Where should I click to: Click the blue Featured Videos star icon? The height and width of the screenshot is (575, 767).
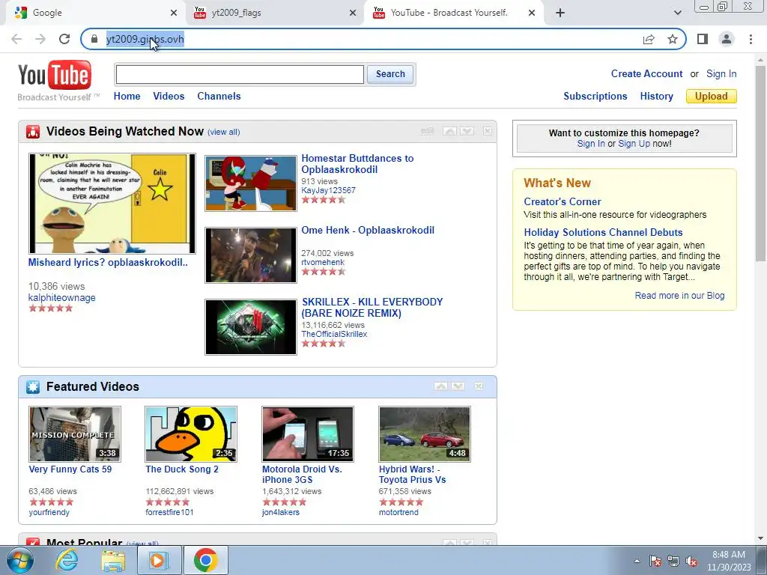click(33, 387)
